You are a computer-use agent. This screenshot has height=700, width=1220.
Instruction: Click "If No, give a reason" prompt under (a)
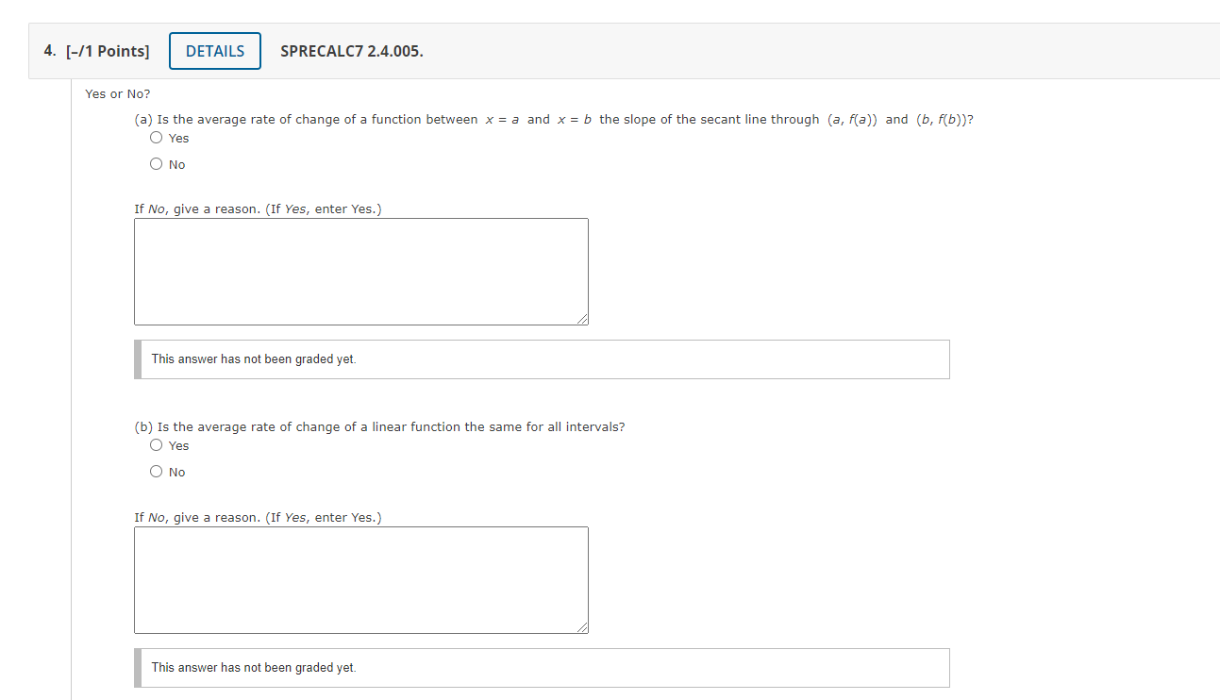258,209
